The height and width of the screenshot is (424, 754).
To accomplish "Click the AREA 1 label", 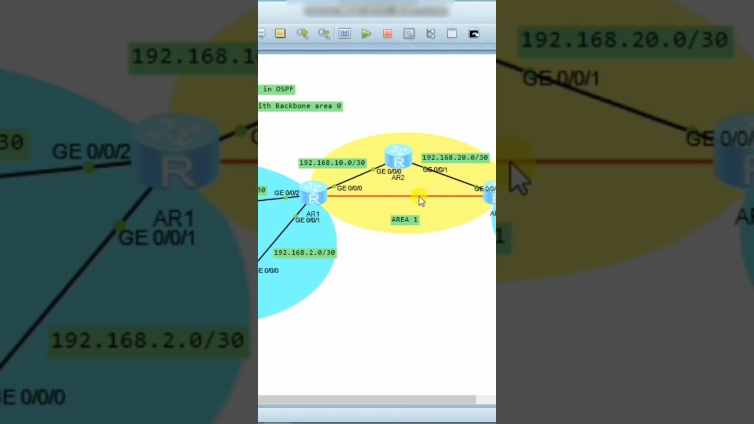I will tap(405, 220).
